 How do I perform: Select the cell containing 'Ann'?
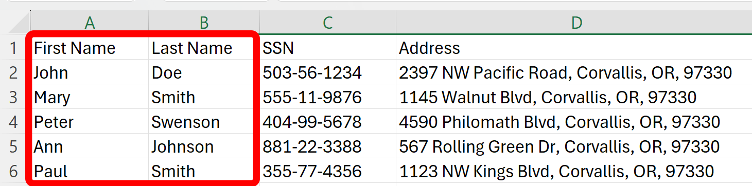pos(90,146)
